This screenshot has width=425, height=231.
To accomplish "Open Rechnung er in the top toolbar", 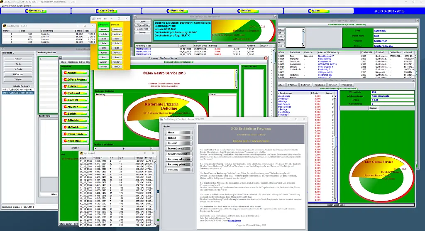I will click(36, 11).
